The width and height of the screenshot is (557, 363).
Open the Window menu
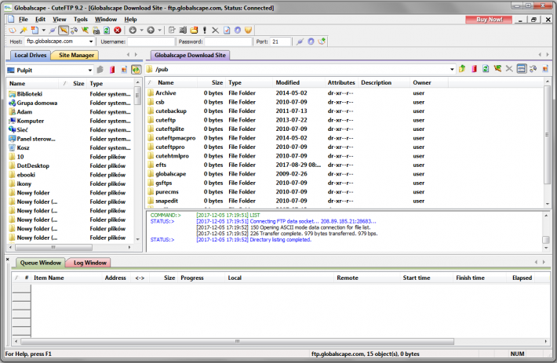pyautogui.click(x=105, y=20)
